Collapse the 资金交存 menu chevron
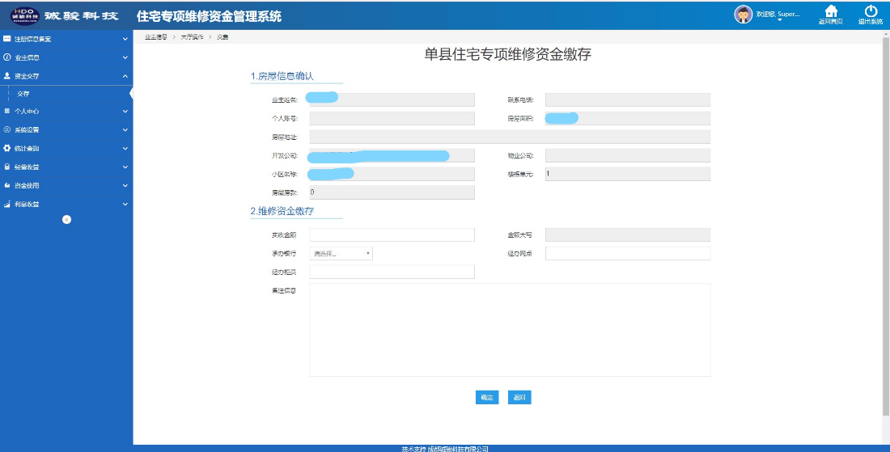 pos(125,76)
